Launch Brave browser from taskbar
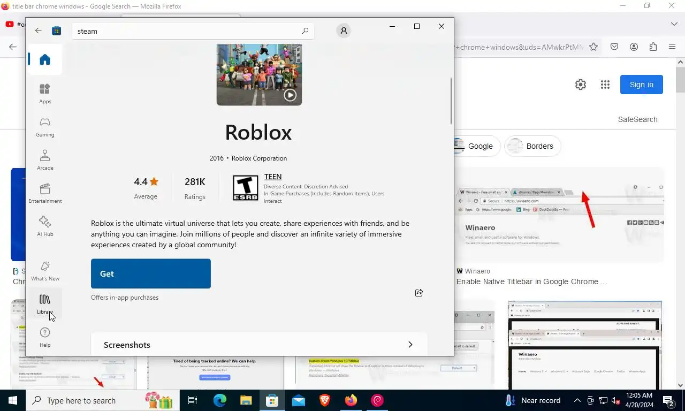This screenshot has width=685, height=411. pyautogui.click(x=325, y=400)
